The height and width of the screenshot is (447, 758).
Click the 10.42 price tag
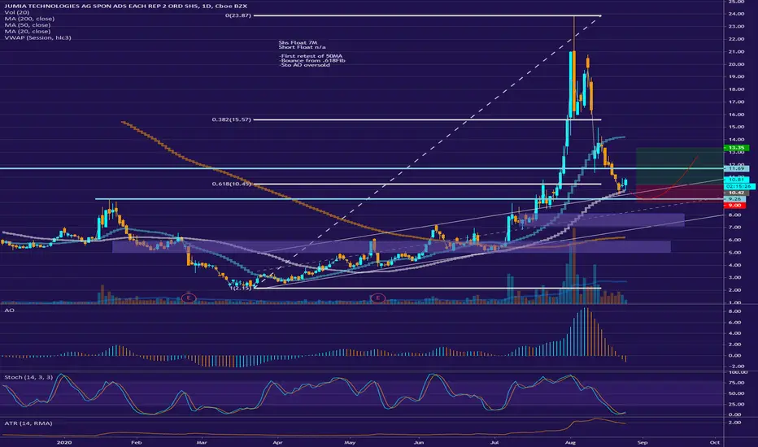point(736,193)
